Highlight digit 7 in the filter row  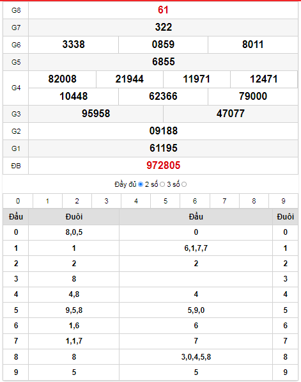coord(224,201)
